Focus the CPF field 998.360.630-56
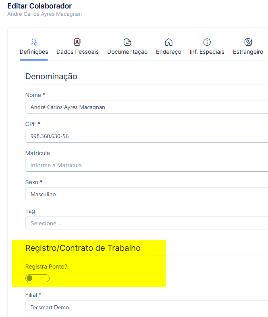 (147, 136)
